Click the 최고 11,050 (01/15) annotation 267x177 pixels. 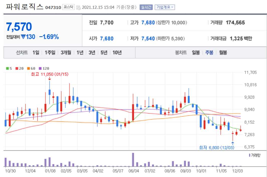(x=50, y=74)
